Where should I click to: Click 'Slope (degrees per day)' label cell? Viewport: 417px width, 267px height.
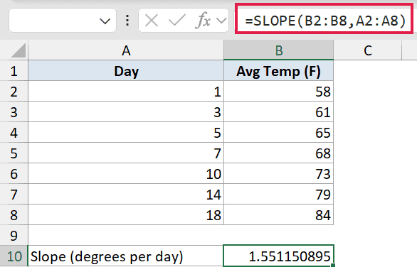click(x=126, y=256)
